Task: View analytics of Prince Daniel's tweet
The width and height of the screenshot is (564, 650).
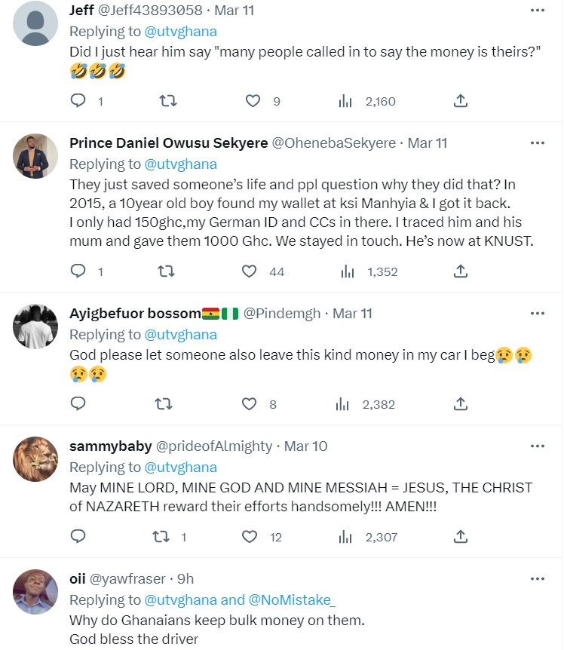Action: (x=346, y=271)
